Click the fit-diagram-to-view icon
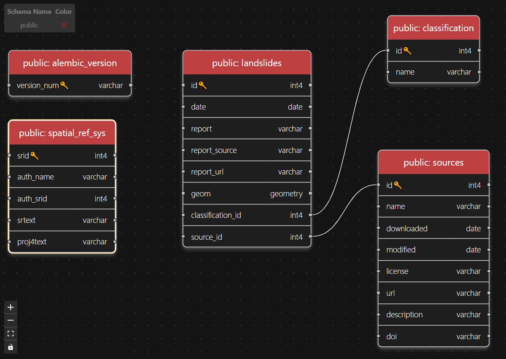Viewport: 506px width, 359px height. pyautogui.click(x=10, y=333)
